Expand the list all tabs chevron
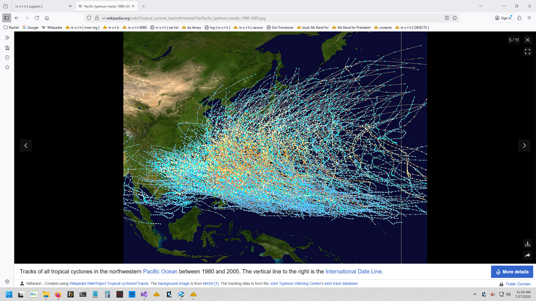The width and height of the screenshot is (536, 301). (x=480, y=6)
